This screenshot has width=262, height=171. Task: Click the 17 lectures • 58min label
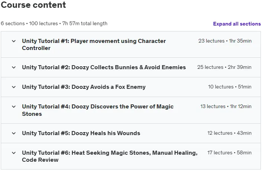(x=229, y=153)
